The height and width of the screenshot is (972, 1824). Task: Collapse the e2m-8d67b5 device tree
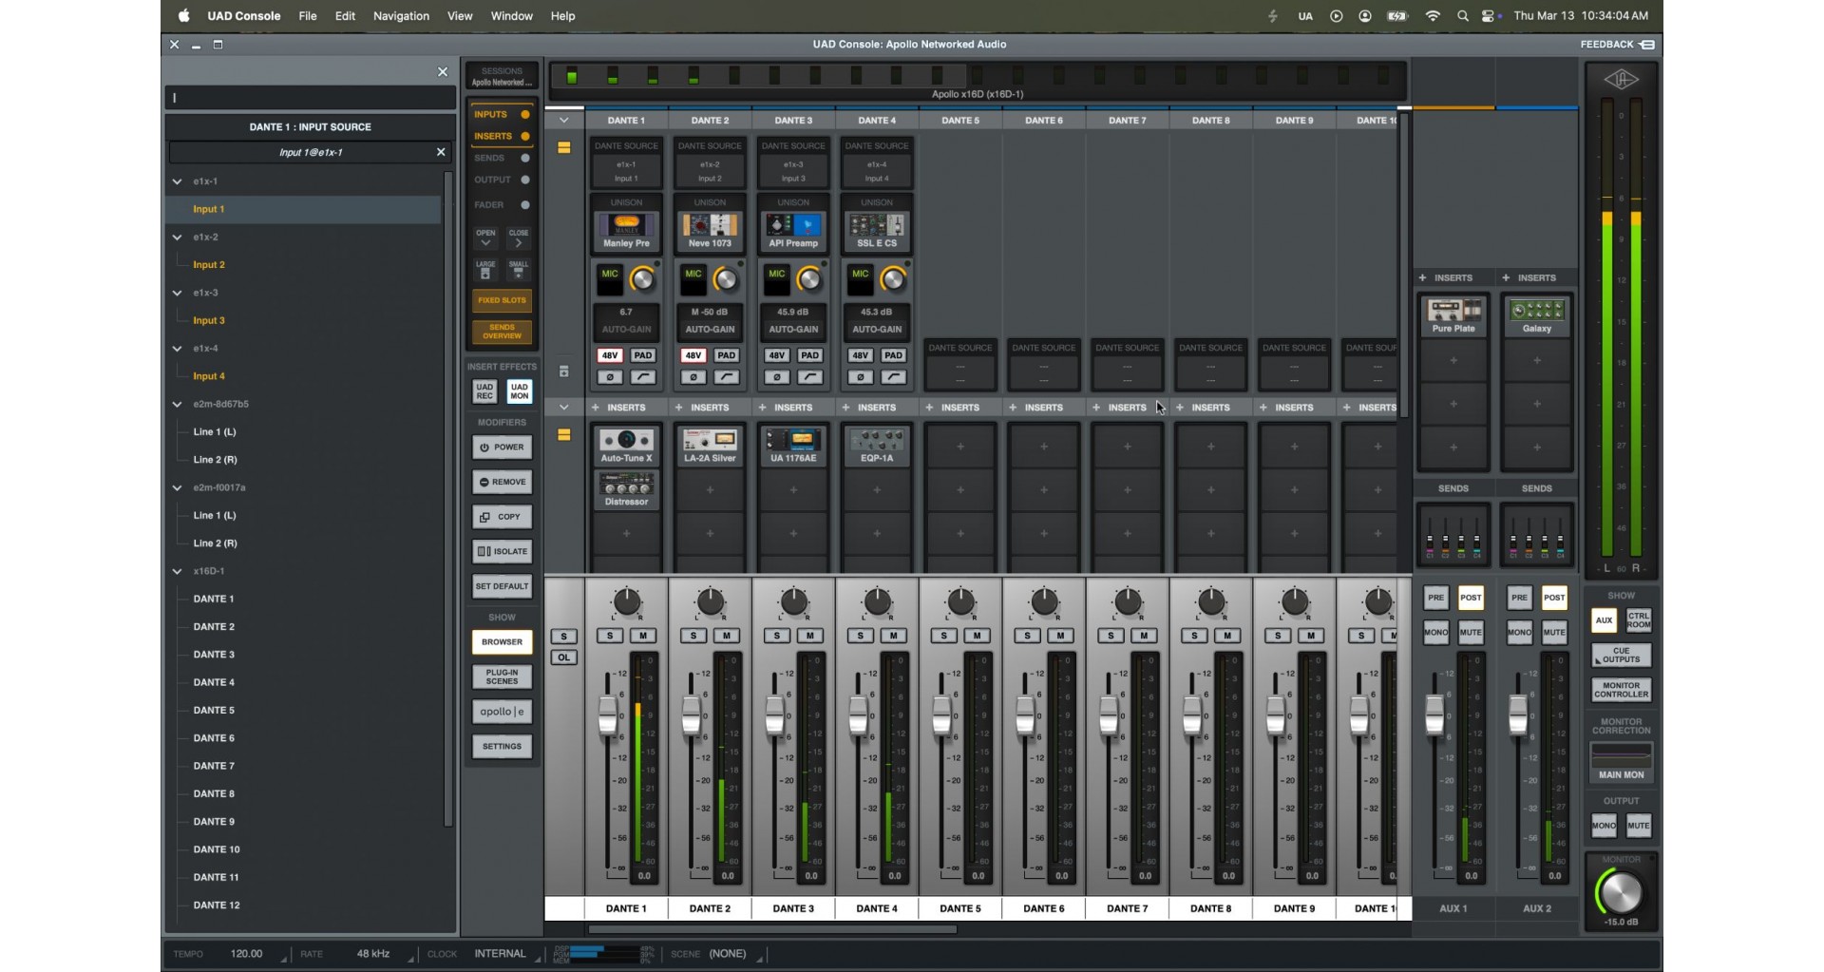pyautogui.click(x=178, y=405)
